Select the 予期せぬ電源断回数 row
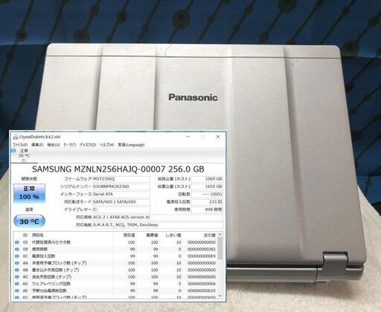Screen dimensions: 381x312 tap(115, 290)
